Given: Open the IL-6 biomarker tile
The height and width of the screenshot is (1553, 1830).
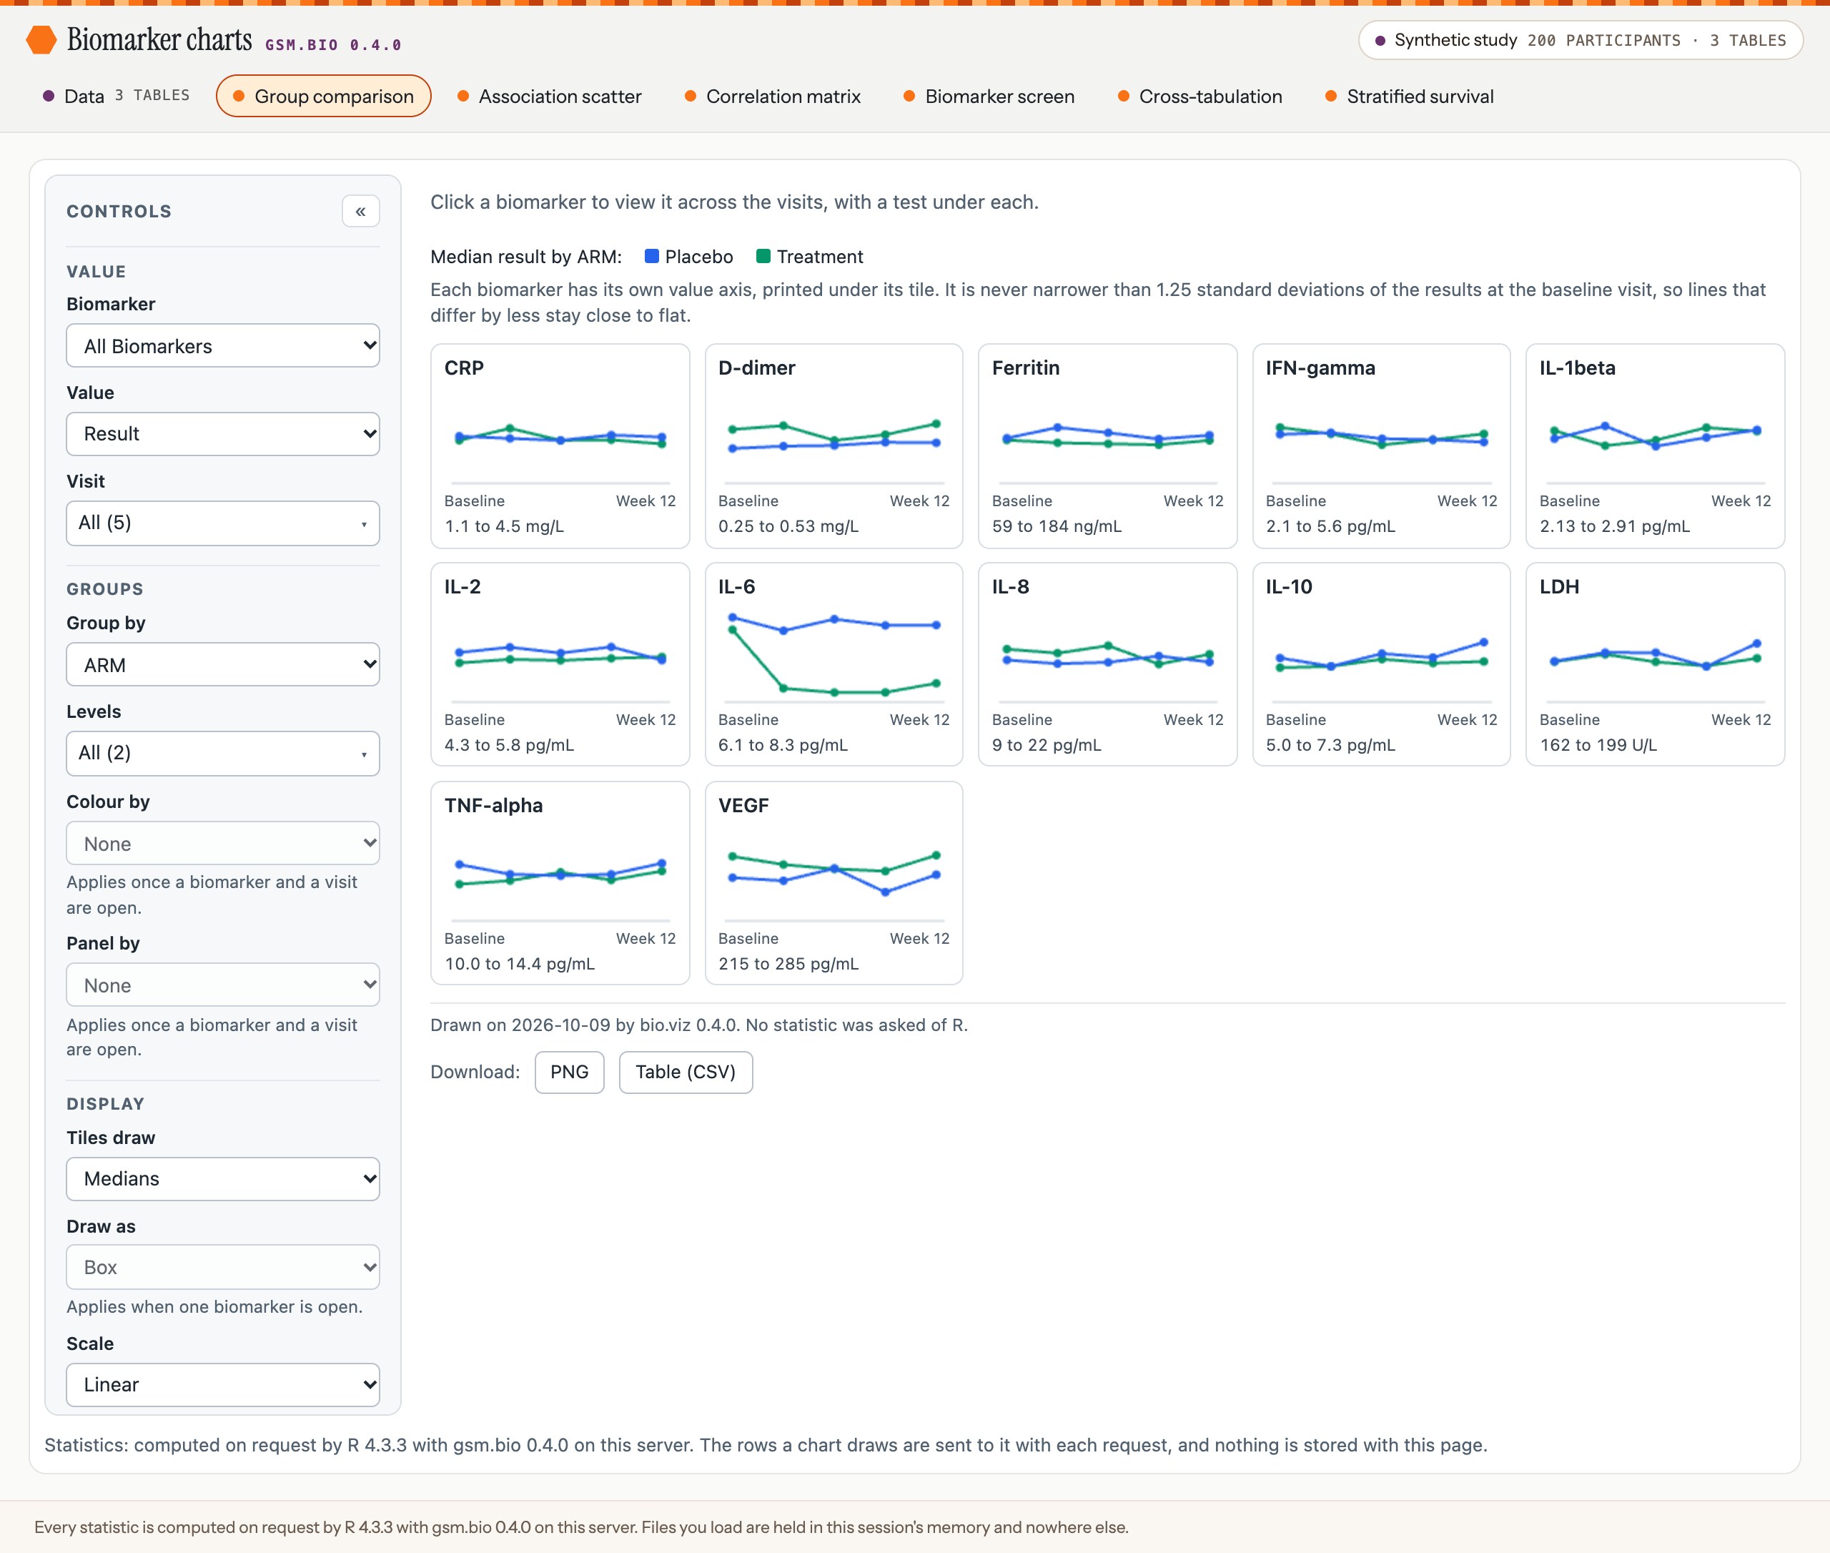Looking at the screenshot, I should (834, 665).
